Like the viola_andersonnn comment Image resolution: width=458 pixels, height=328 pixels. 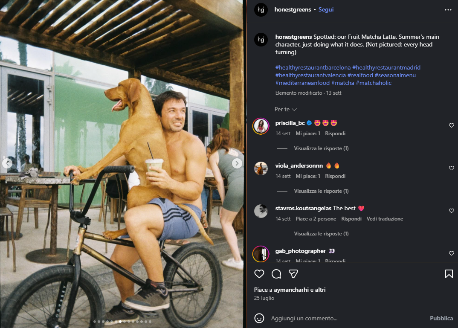coord(451,168)
